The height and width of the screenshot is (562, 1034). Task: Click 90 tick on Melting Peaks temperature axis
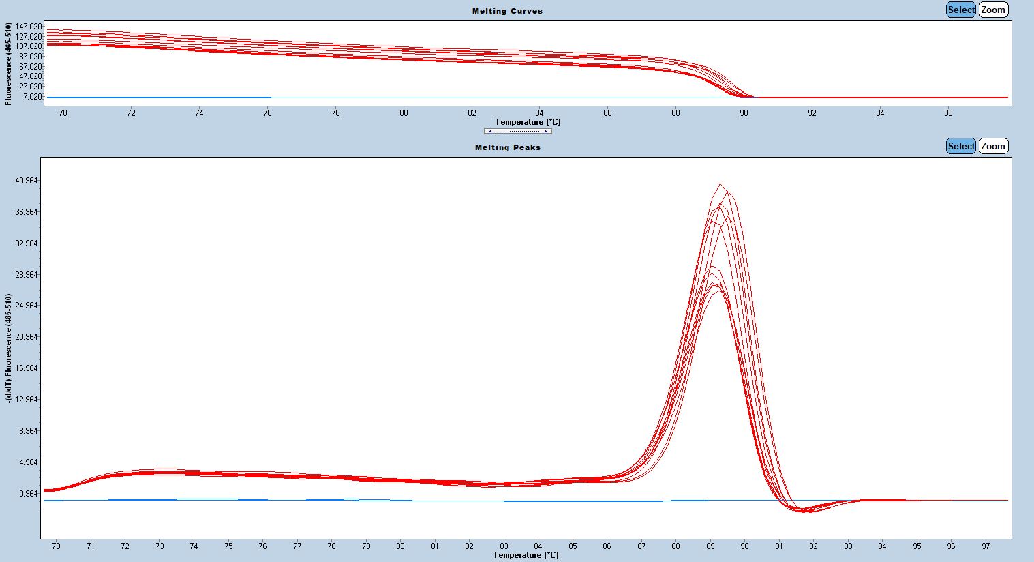coord(744,546)
